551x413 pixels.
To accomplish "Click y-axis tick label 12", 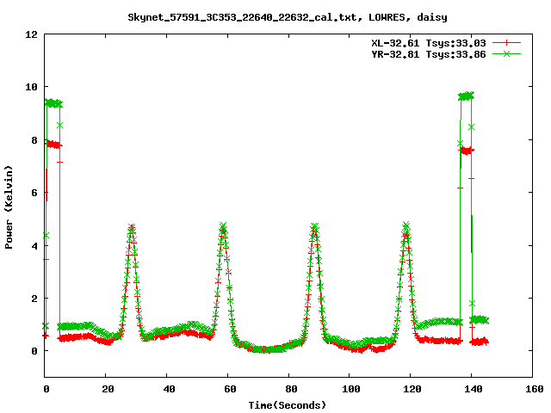I will pos(31,34).
